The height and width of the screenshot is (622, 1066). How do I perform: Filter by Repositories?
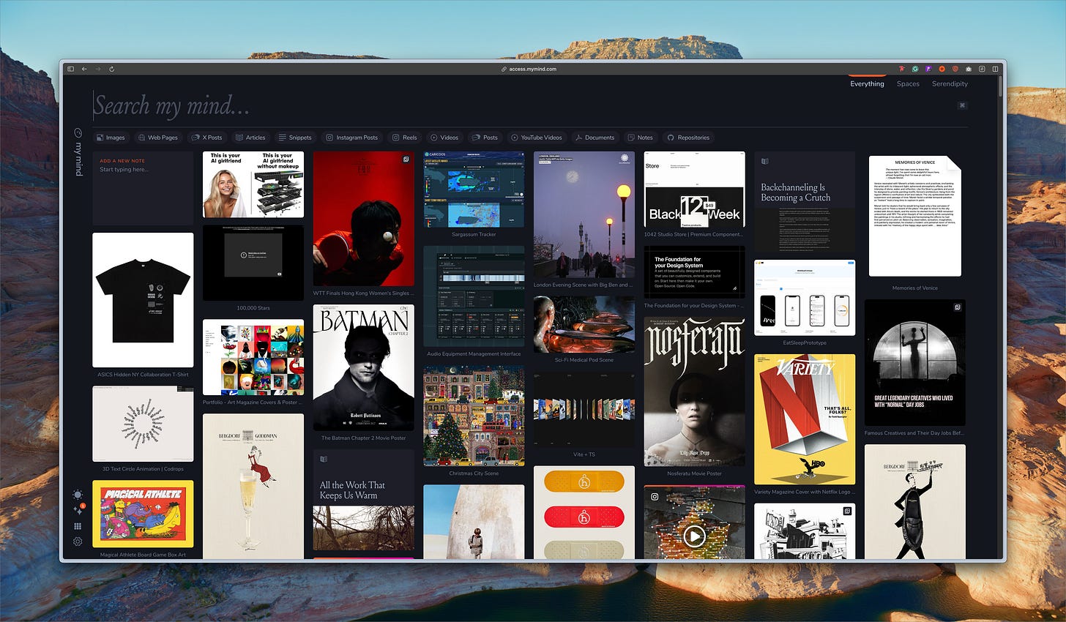coord(688,138)
